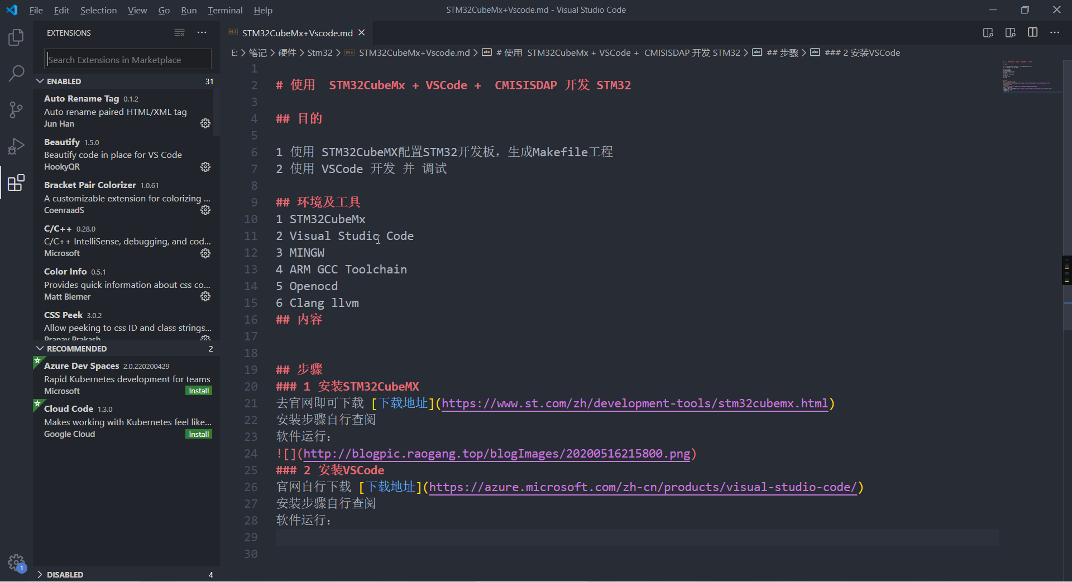Screen dimensions: 1072x582
Task: Click the Search Extensions in Marketplace field
Action: (x=127, y=59)
